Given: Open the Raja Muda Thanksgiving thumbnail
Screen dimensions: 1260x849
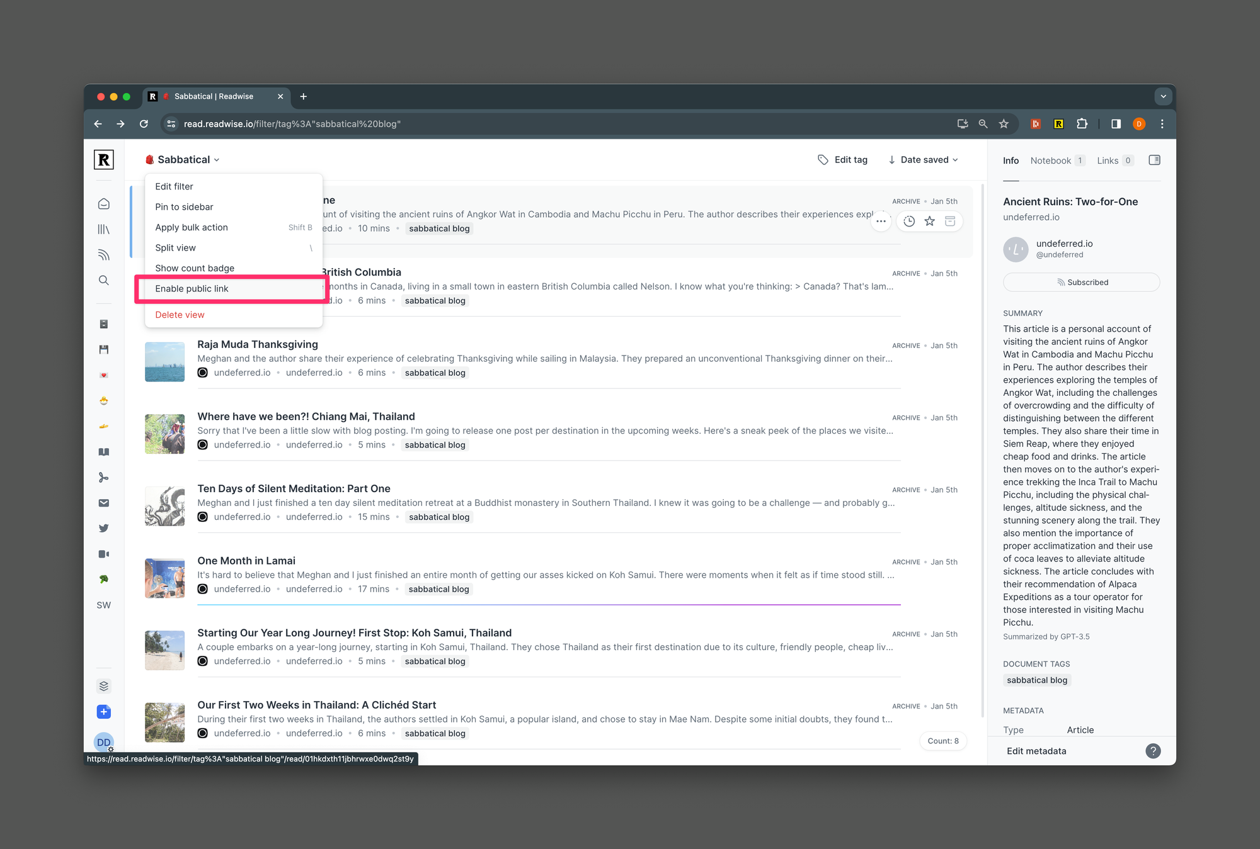Looking at the screenshot, I should pyautogui.click(x=164, y=362).
